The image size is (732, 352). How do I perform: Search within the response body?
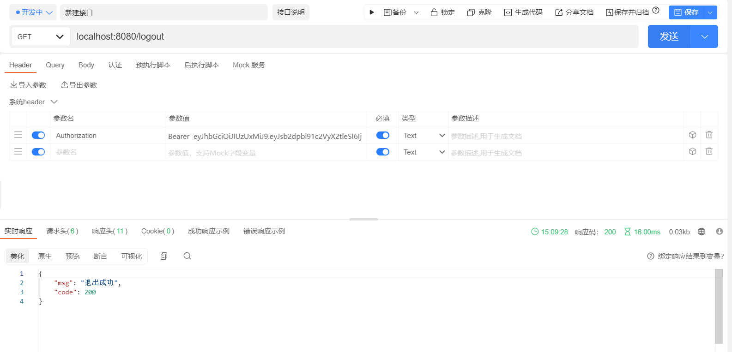click(187, 256)
